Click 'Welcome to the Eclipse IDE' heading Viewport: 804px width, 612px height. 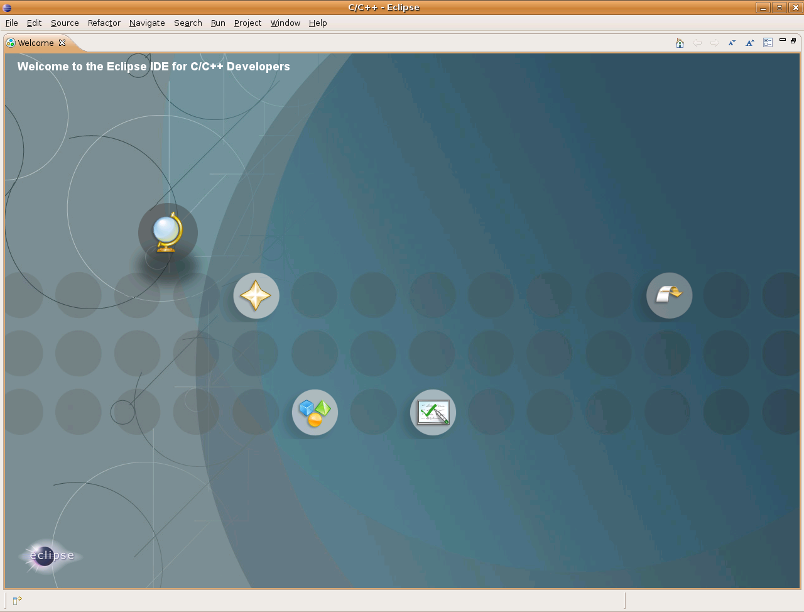[x=154, y=67]
